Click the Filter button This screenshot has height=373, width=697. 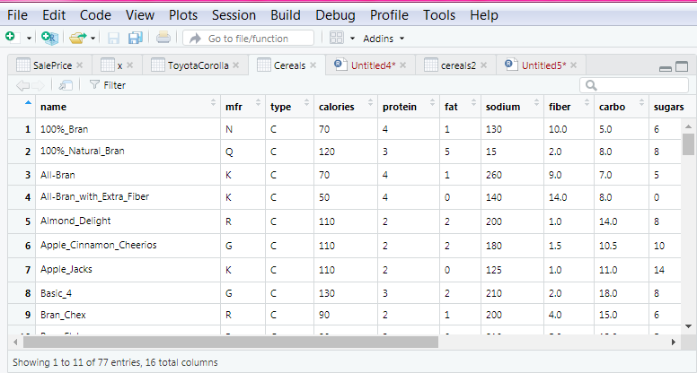click(108, 85)
